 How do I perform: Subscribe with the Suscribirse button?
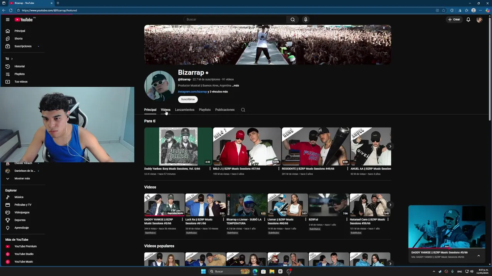[x=188, y=99]
